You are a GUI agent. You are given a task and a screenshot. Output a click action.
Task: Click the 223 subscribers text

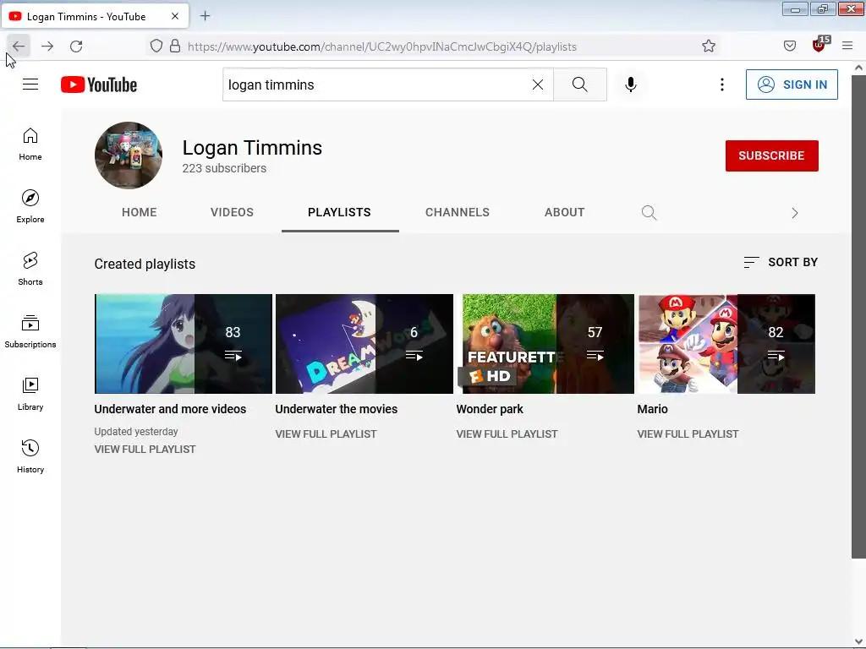224,168
